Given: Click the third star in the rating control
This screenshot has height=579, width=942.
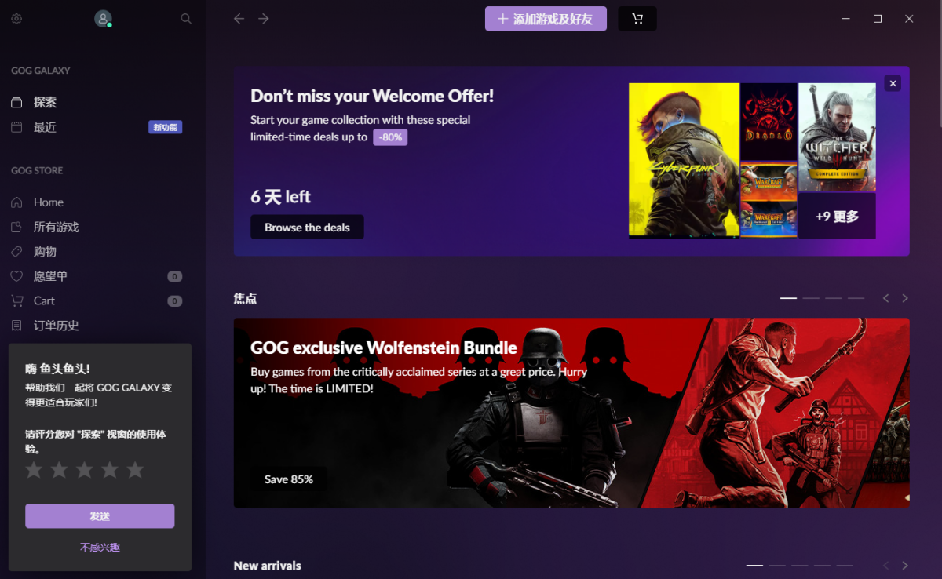Looking at the screenshot, I should coord(84,469).
